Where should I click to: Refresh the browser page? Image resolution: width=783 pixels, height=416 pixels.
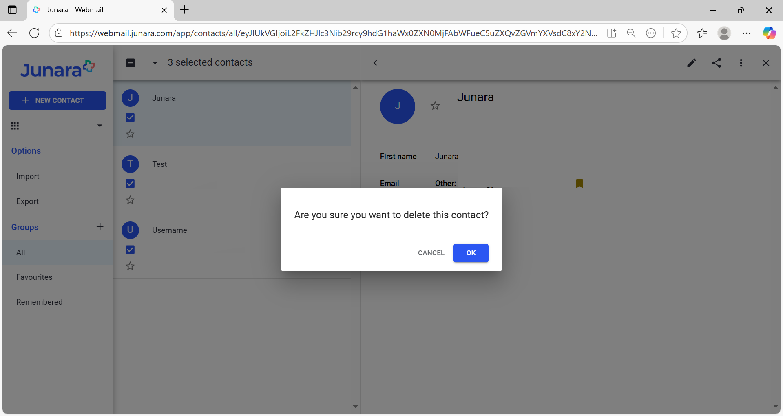[35, 33]
